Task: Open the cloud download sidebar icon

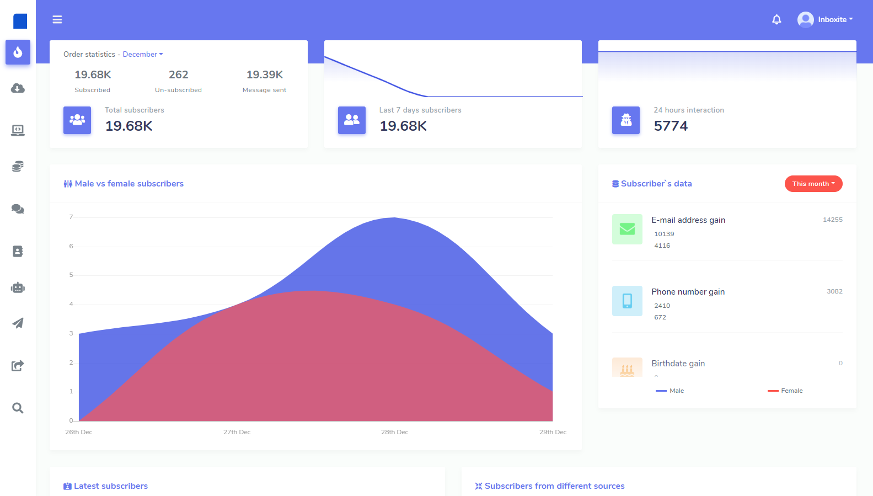Action: click(18, 88)
